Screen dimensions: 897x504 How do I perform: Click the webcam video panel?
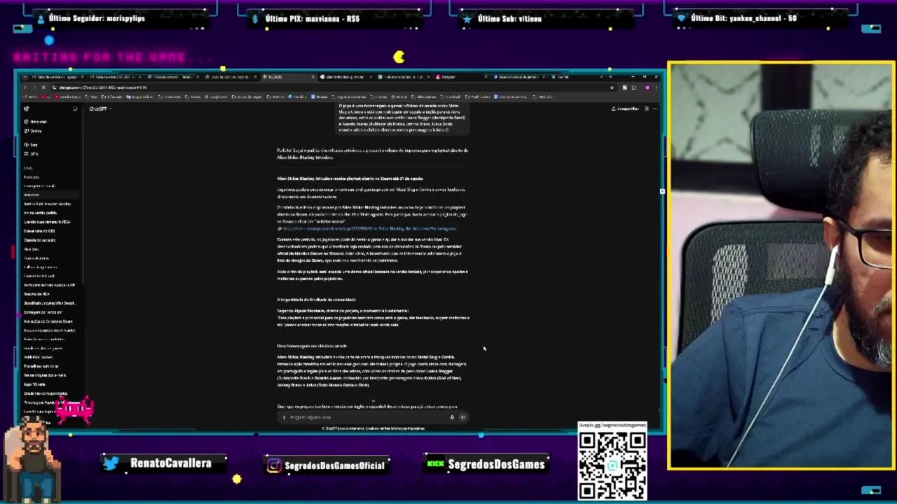781,265
